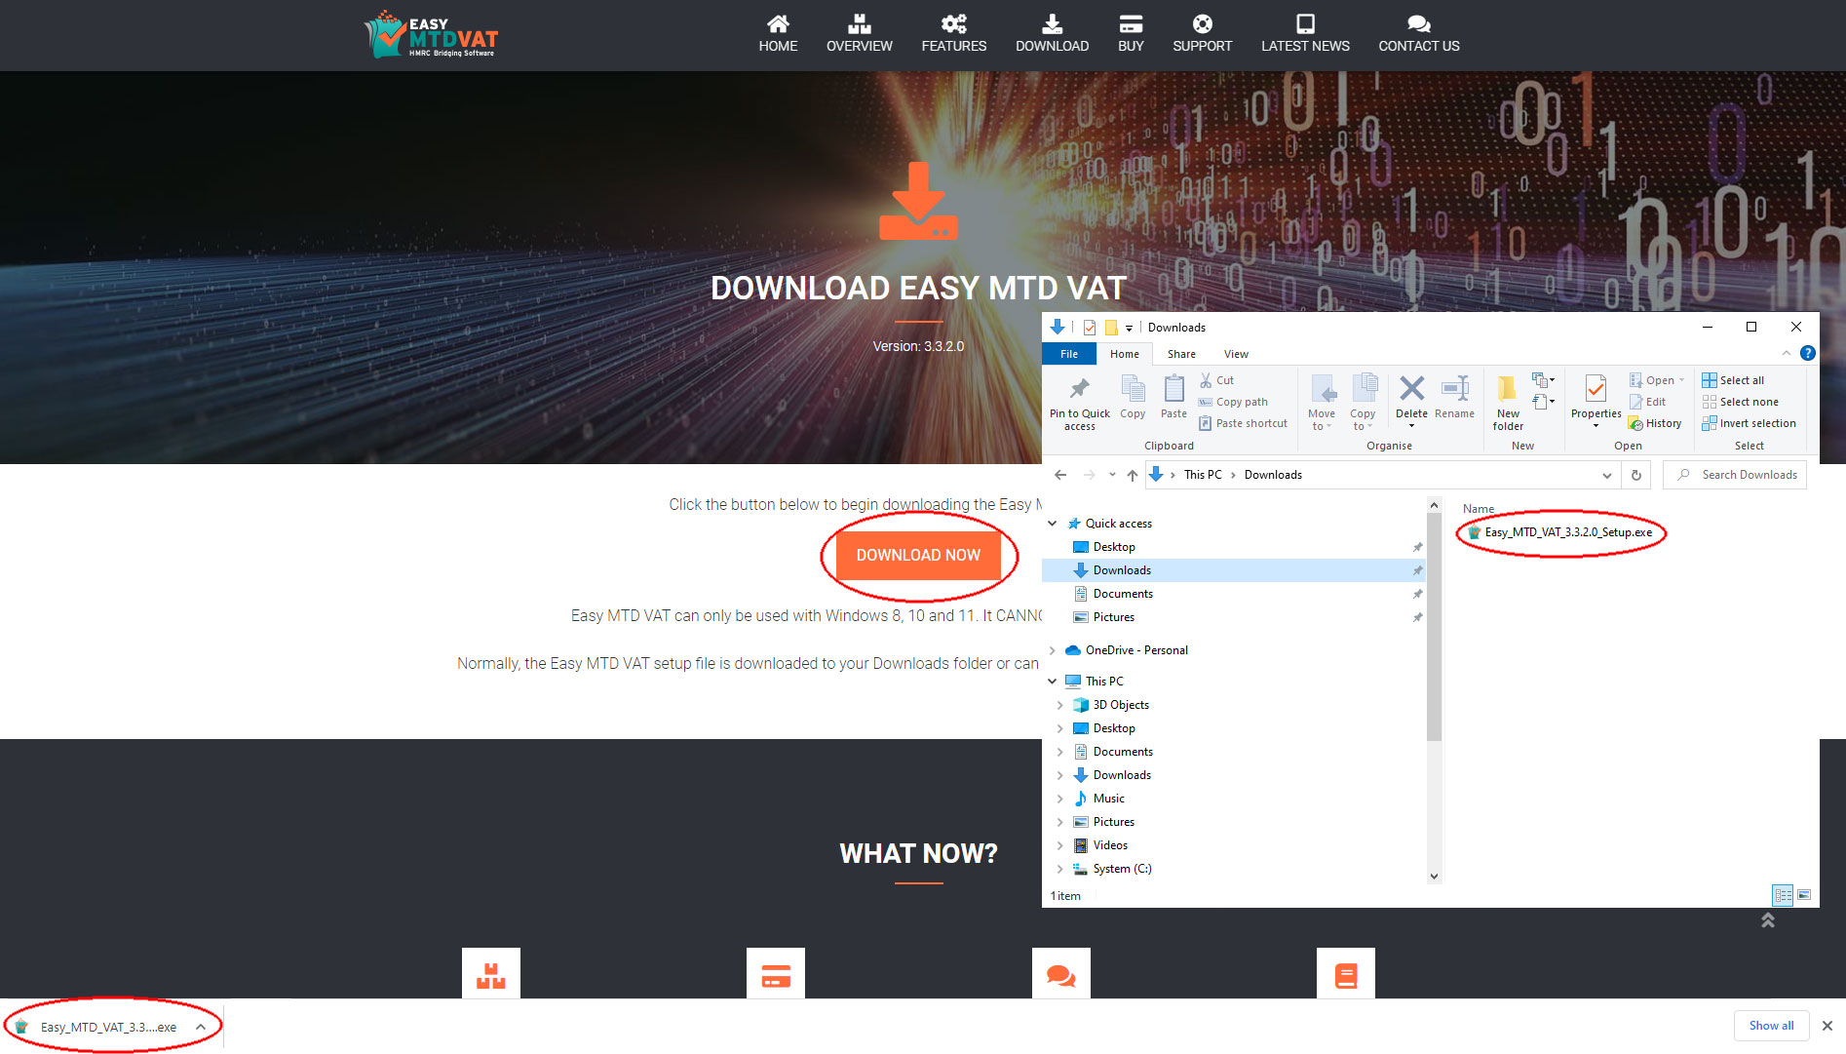Click Cut in the Clipboard group
This screenshot has height=1054, width=1846.
tap(1216, 380)
